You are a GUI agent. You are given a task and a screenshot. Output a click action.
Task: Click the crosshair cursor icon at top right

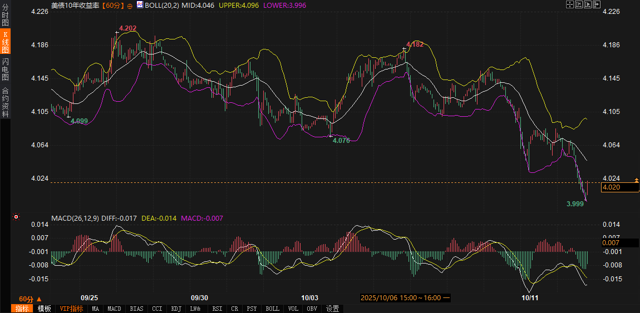click(570, 4)
